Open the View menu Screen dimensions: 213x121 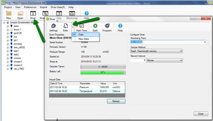18,7
